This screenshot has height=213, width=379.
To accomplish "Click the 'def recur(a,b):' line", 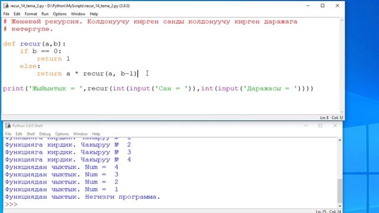I will [34, 44].
